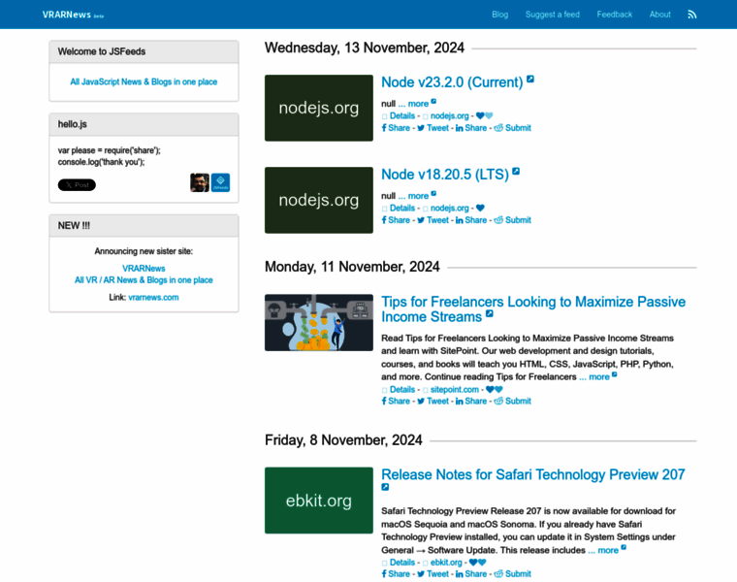737x582 pixels.
Task: Click the more link under Node v23.2.0
Action: (x=418, y=104)
